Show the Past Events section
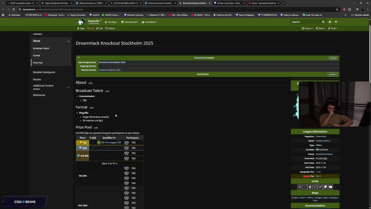371x209 pixels. point(332,74)
